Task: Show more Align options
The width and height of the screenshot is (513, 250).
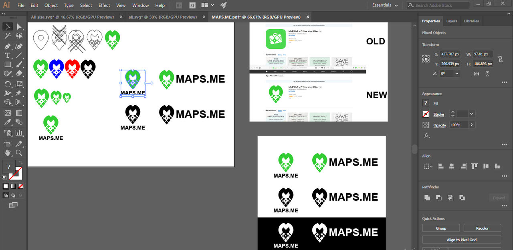Action: [x=504, y=176]
